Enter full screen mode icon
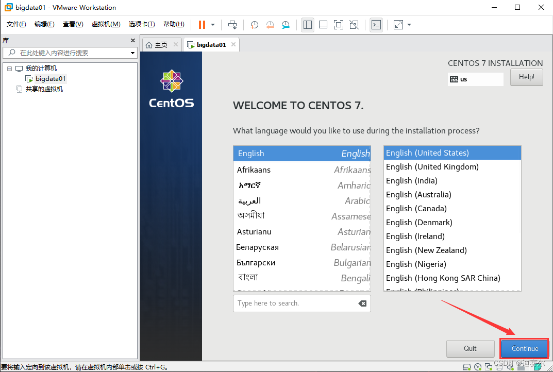Image resolution: width=553 pixels, height=372 pixels. [x=338, y=25]
